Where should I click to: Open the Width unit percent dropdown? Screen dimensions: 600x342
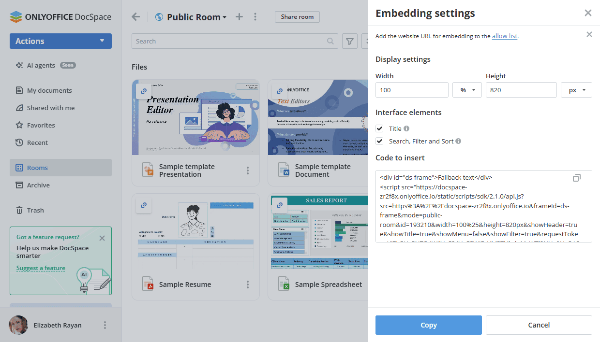coord(467,90)
